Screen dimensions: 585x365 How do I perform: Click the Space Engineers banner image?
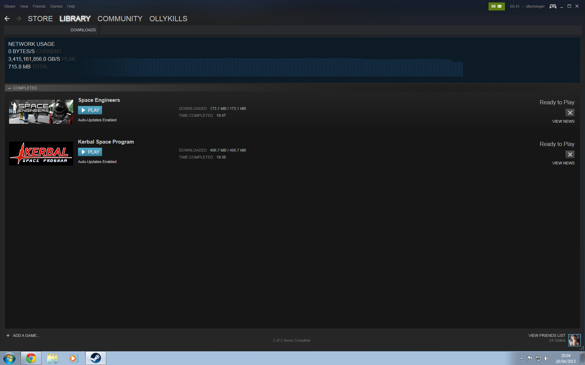click(41, 112)
